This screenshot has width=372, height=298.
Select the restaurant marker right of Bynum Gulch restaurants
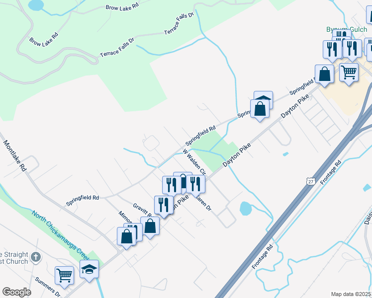(352, 50)
